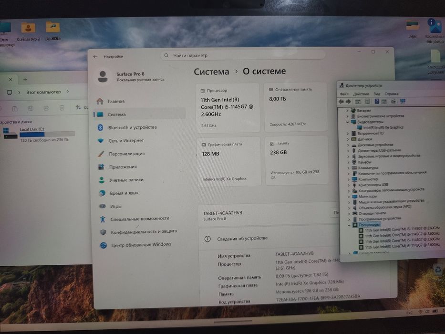Image resolution: width=445 pixels, height=334 pixels.
Task: Click the Local Disk (C:) usage bar
Action: (x=47, y=134)
